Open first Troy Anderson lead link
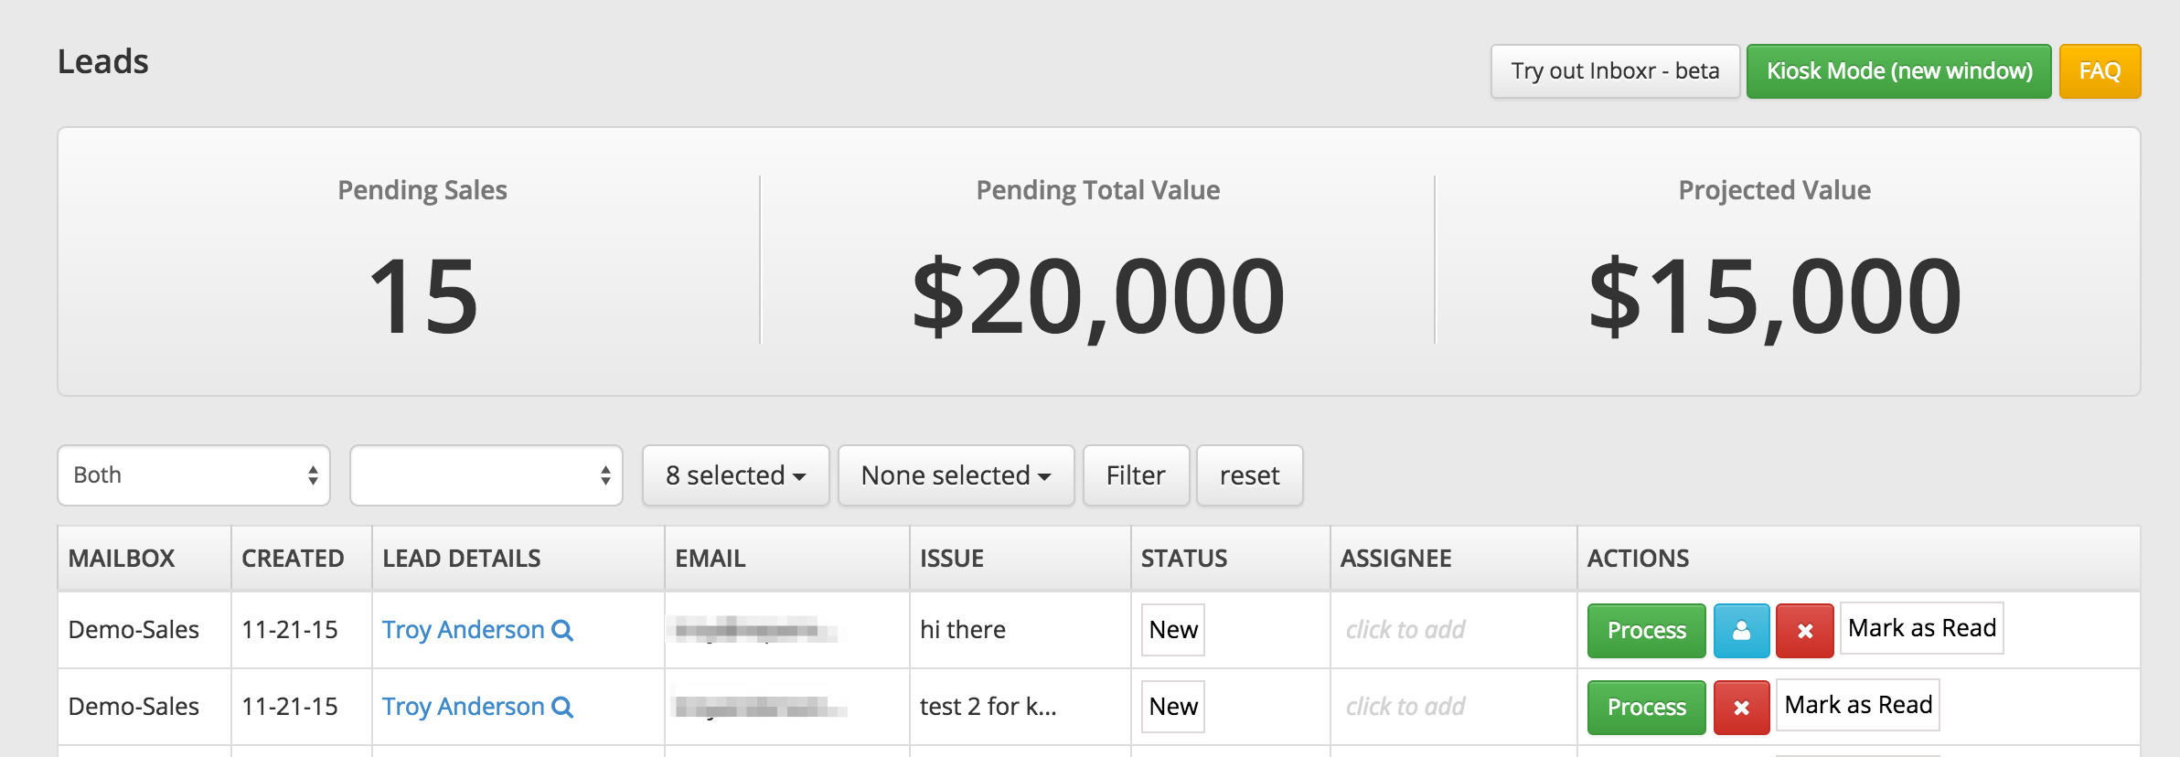The image size is (2180, 757). pos(463,630)
